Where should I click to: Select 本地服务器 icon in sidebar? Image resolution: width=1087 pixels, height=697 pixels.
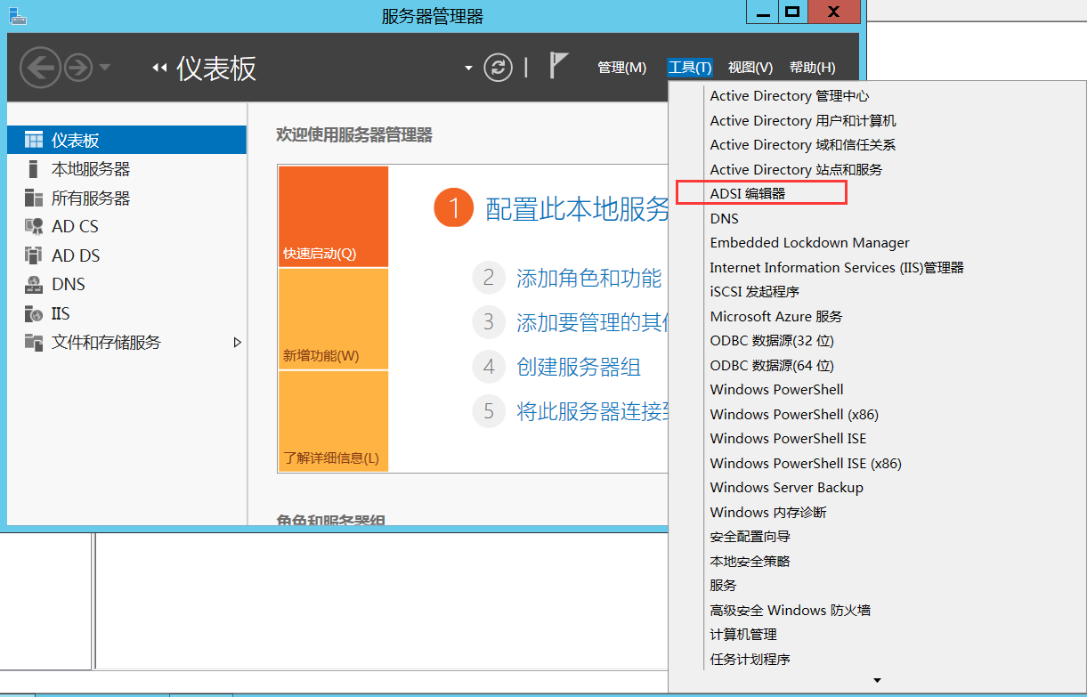pyautogui.click(x=34, y=169)
